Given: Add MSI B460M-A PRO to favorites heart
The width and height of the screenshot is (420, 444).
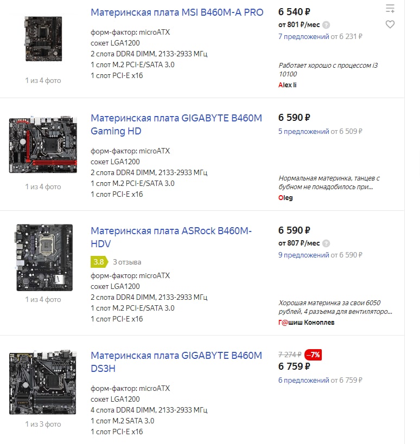Looking at the screenshot, I should click(390, 24).
